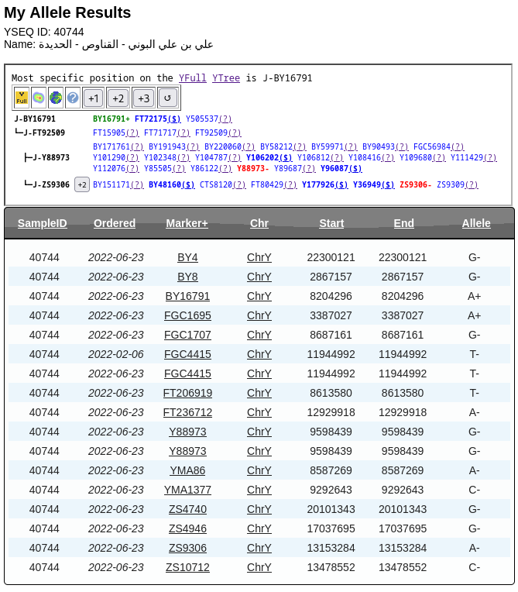518x592 pixels.
Task: Open the FT236712 marker link
Action: pos(187,412)
